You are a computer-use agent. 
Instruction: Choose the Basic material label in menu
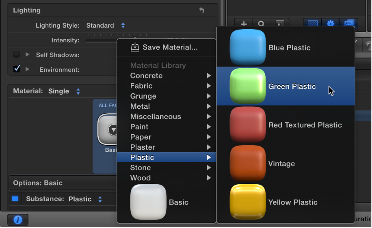[179, 202]
